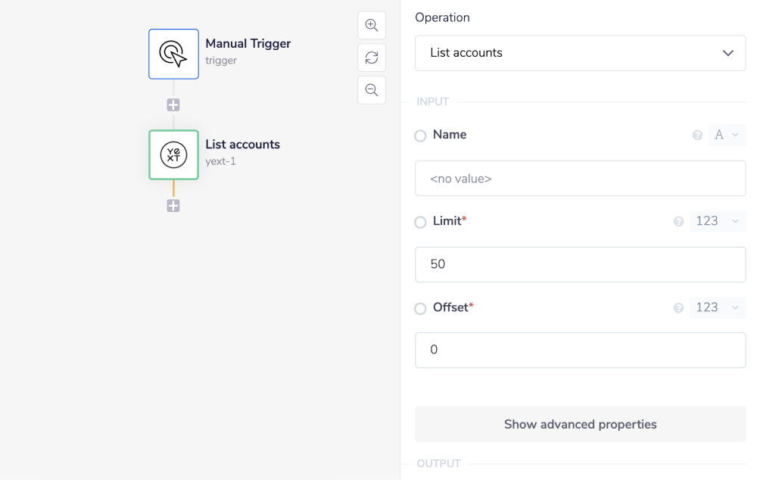
Task: Click the refresh canvas icon
Action: click(371, 58)
